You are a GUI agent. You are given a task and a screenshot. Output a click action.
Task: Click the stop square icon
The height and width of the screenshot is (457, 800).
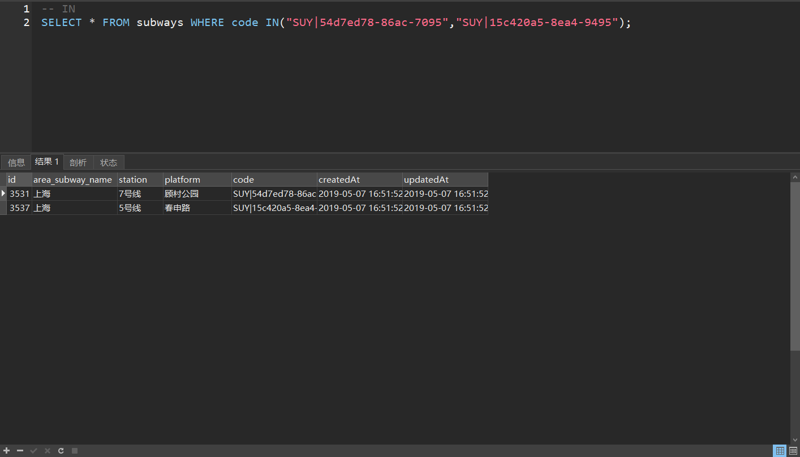pyautogui.click(x=74, y=451)
